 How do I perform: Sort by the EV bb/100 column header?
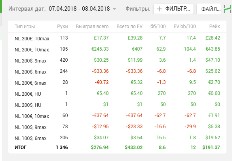(x=184, y=27)
